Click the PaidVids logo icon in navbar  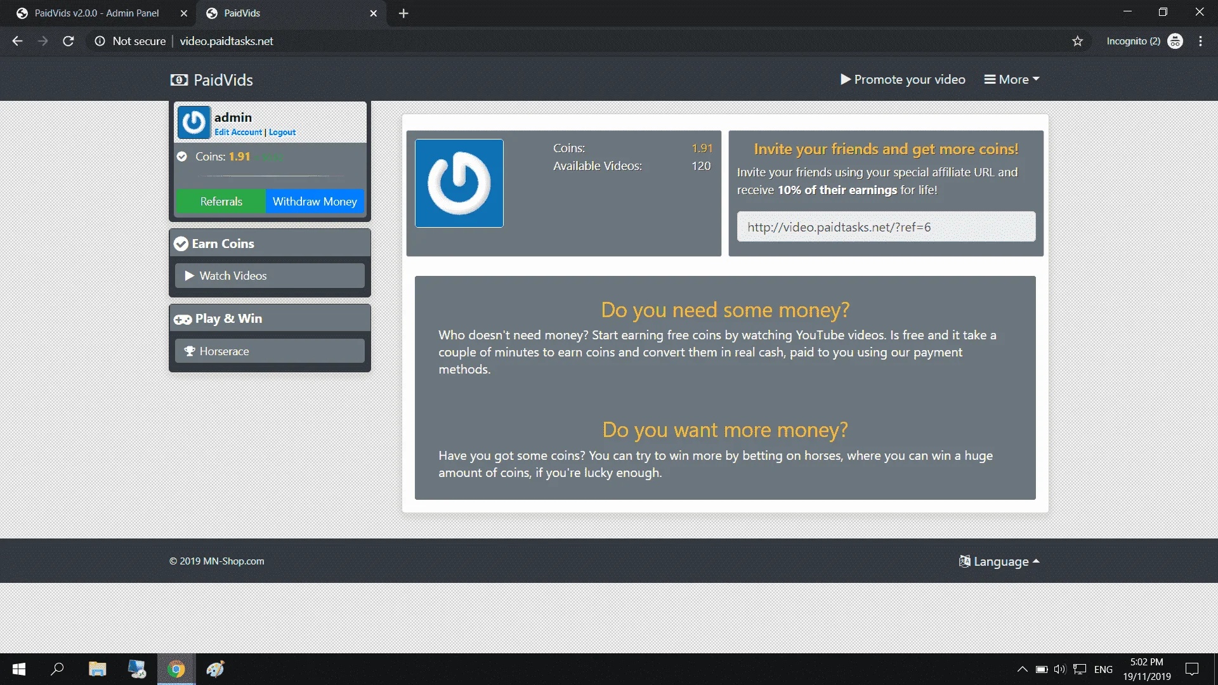[179, 80]
